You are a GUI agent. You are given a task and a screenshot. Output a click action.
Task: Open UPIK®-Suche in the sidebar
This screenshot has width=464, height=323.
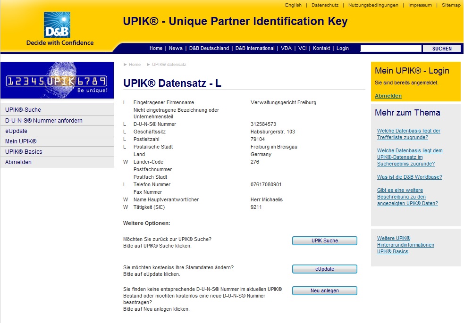tap(23, 110)
